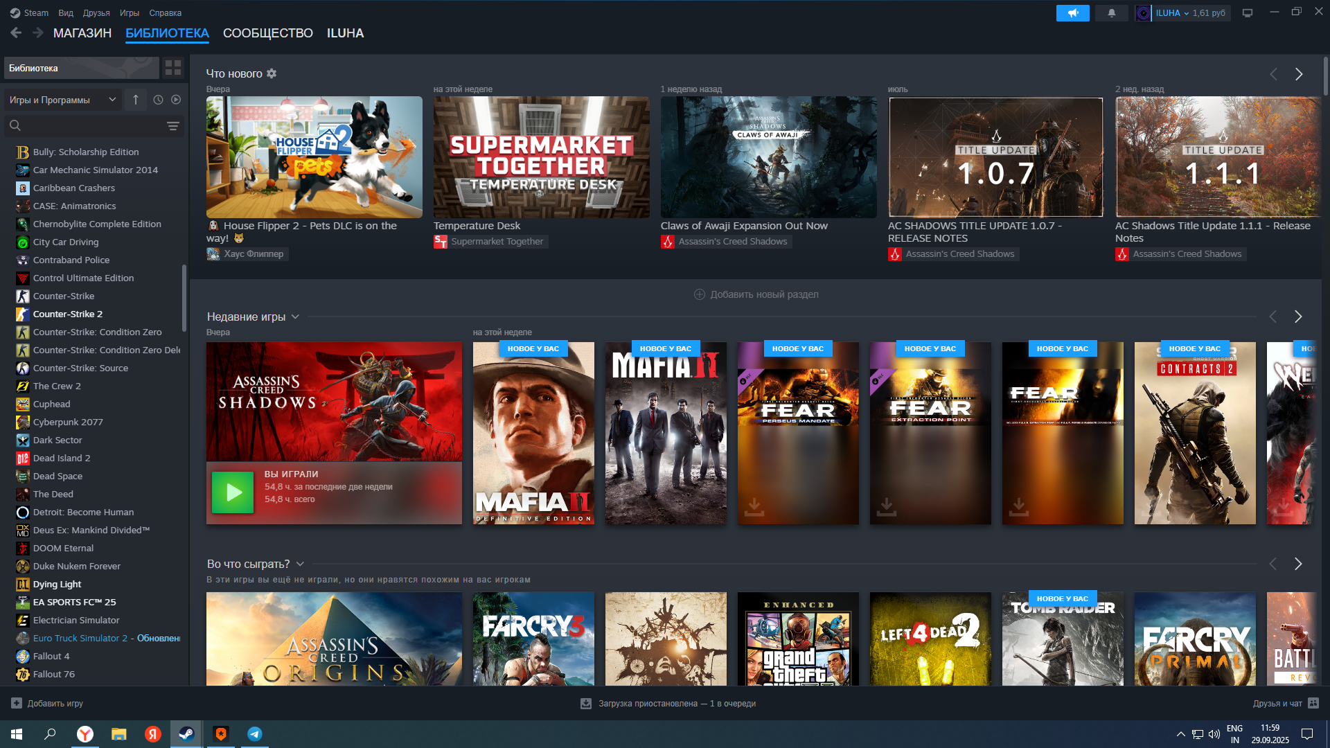Switch library to grid collections view
The width and height of the screenshot is (1330, 748).
tap(173, 68)
